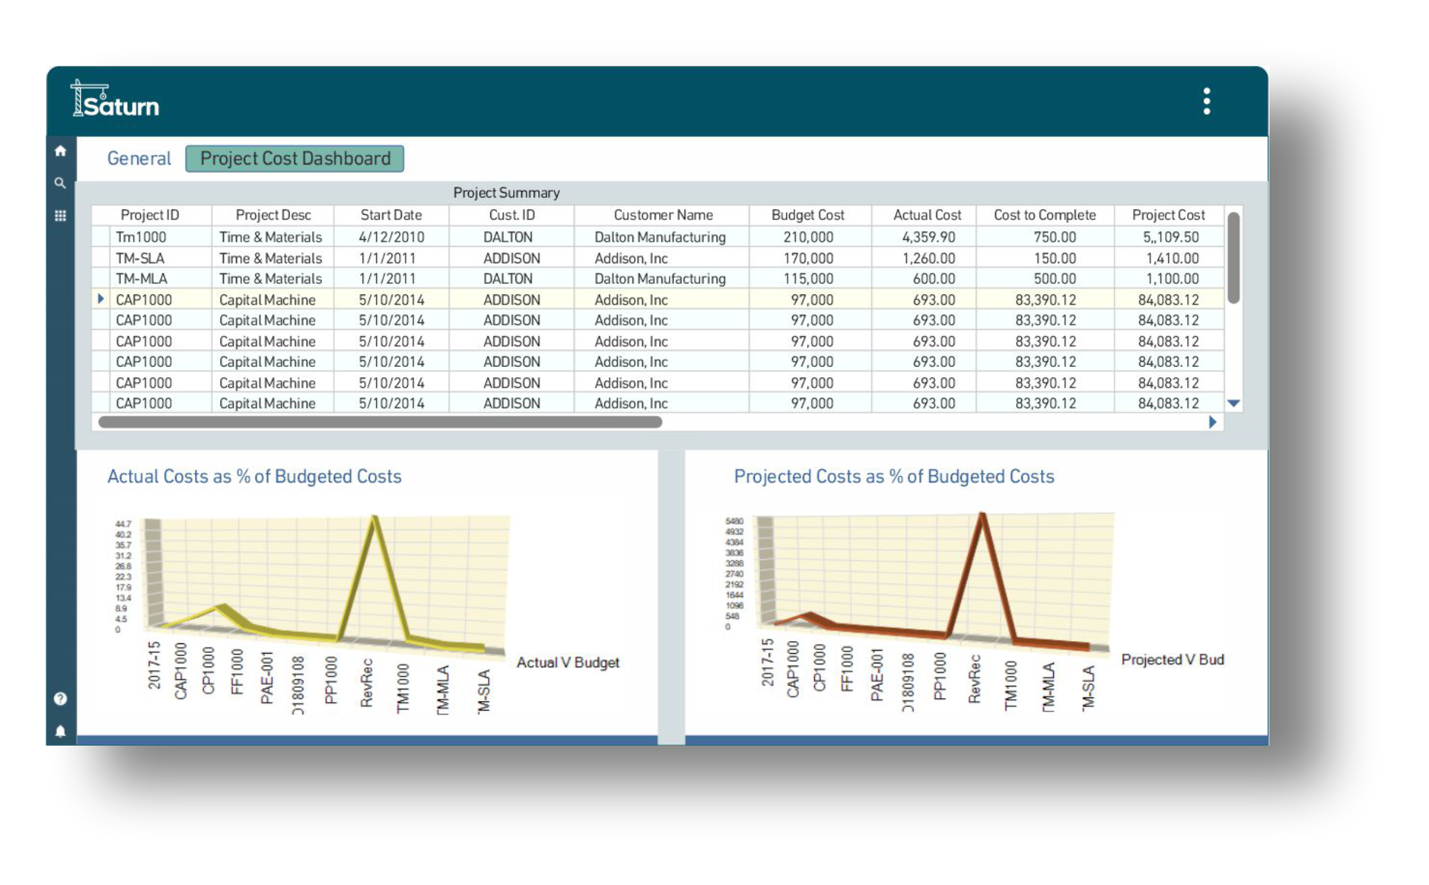Viewport: 1429px width, 885px height.
Task: Click the Actual V Budget legend label
Action: 568,662
